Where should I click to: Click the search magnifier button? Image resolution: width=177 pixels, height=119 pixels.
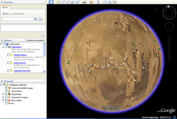coord(40,19)
